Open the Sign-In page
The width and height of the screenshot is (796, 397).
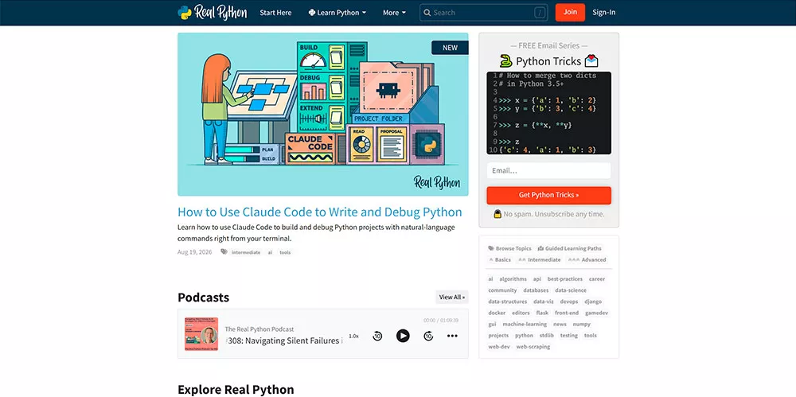[604, 13]
